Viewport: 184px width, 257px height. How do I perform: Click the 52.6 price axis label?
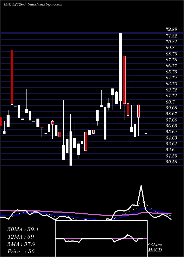pyautogui.click(x=170, y=150)
